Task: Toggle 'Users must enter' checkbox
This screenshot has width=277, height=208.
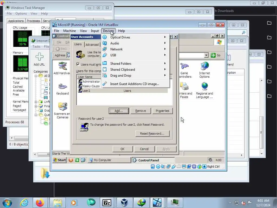Action: pos(78,64)
